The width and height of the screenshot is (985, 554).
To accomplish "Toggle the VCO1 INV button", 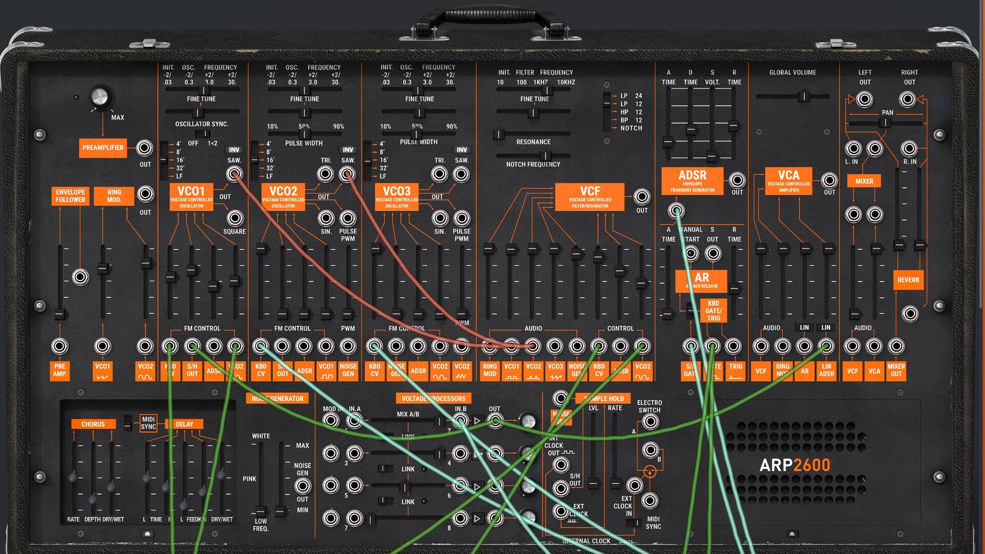I will [x=234, y=150].
